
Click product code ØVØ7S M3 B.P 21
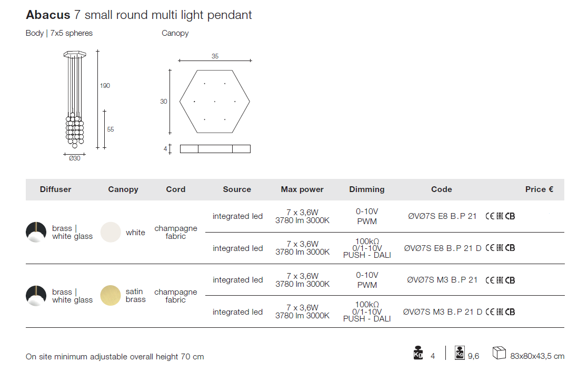point(442,280)
